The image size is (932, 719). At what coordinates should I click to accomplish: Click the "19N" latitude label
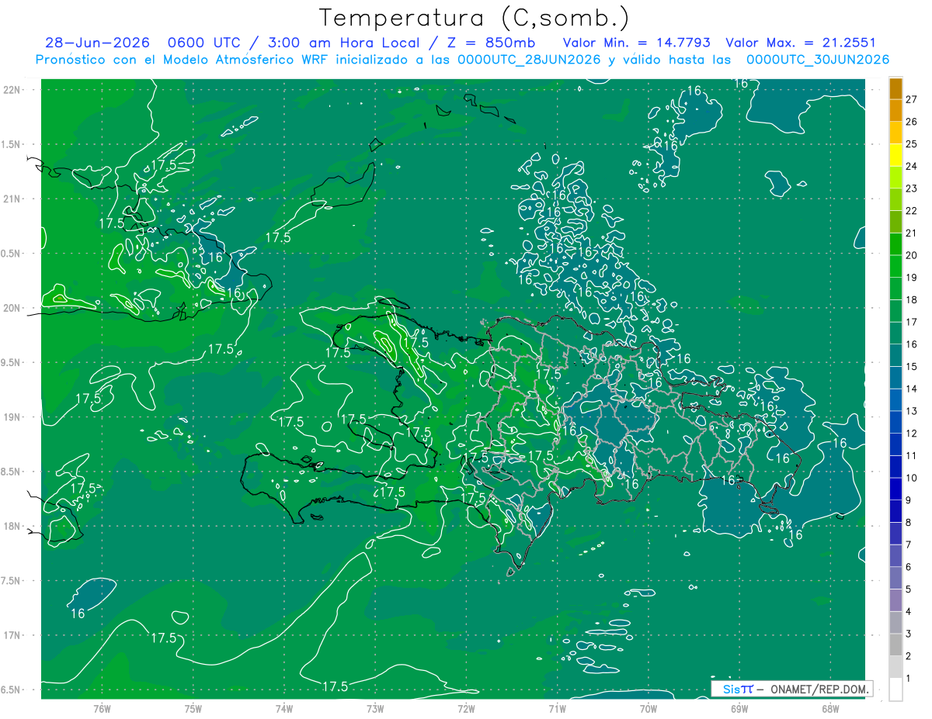coord(12,417)
